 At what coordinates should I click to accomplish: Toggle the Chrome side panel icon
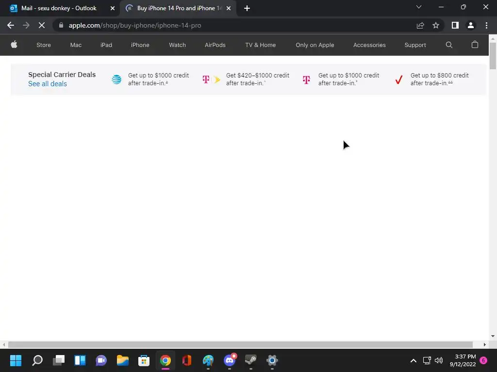pos(455,25)
